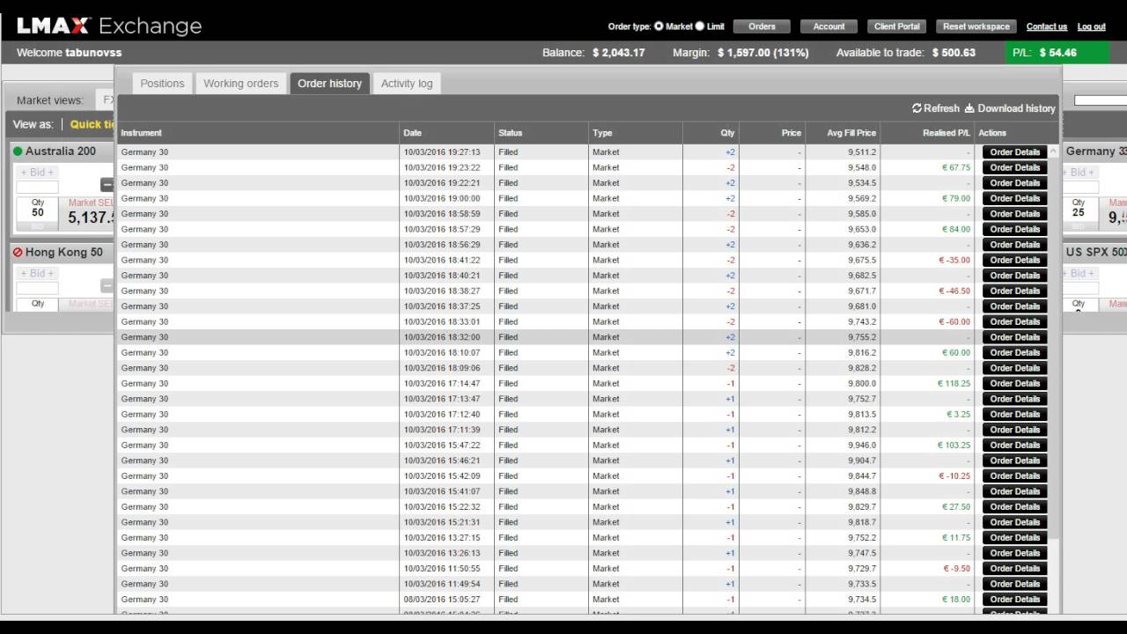Open the Account button in the header

click(829, 26)
